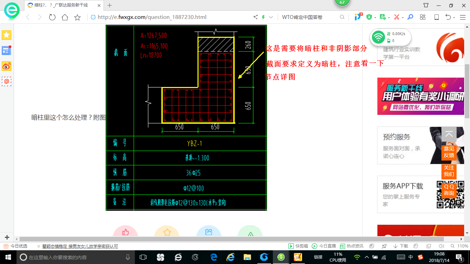Click the skin shirt icon in title bar
470x264 pixels.
click(426, 5)
